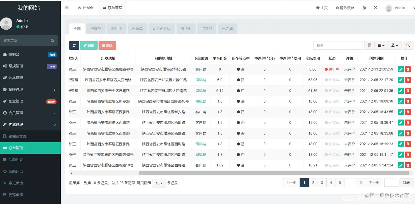Delete the order created 2021-12-05 19:09:10
The image size is (415, 204).
[x=408, y=102]
